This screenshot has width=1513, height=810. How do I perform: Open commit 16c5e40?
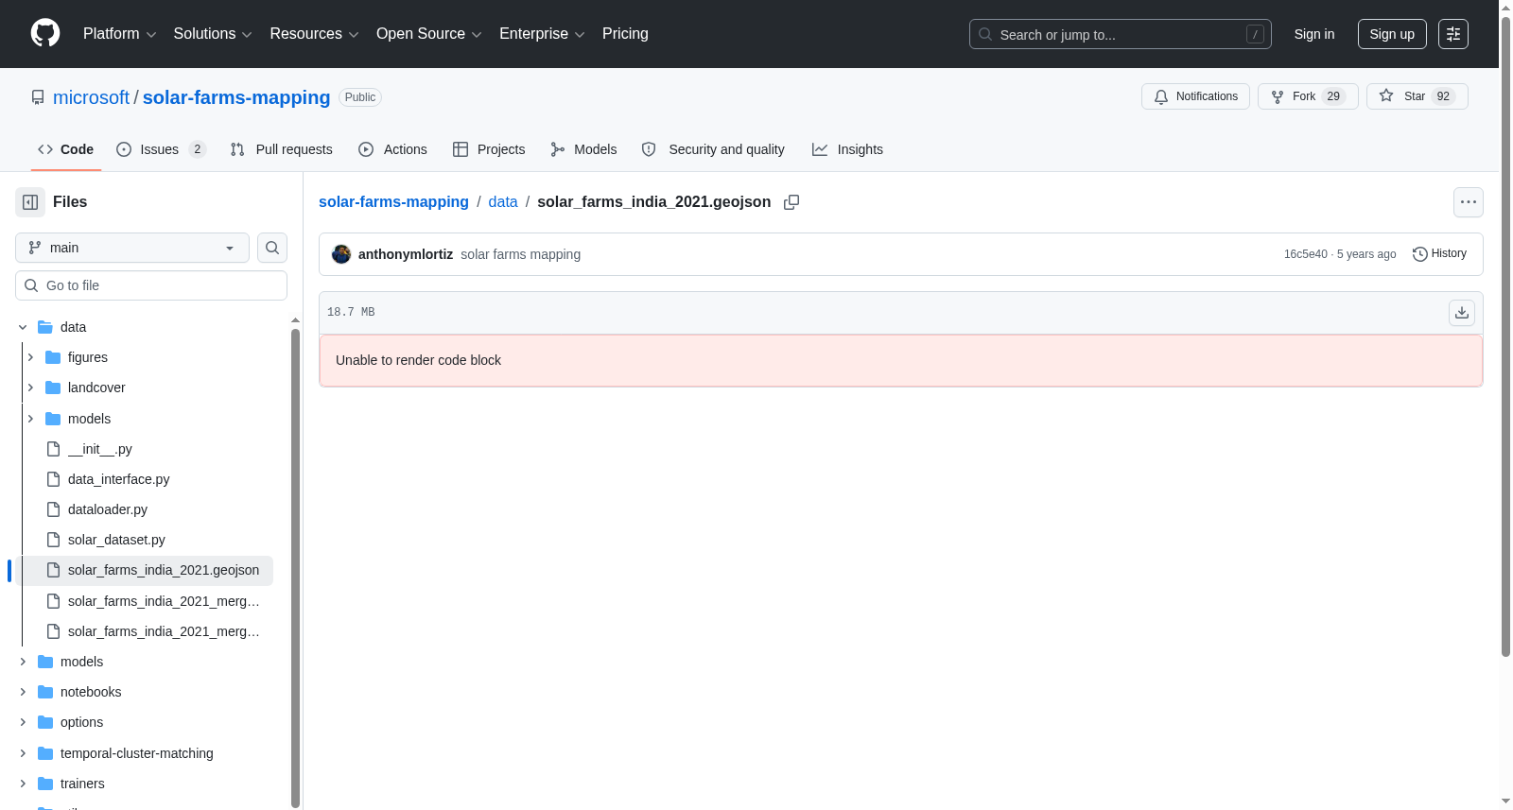pyautogui.click(x=1306, y=254)
